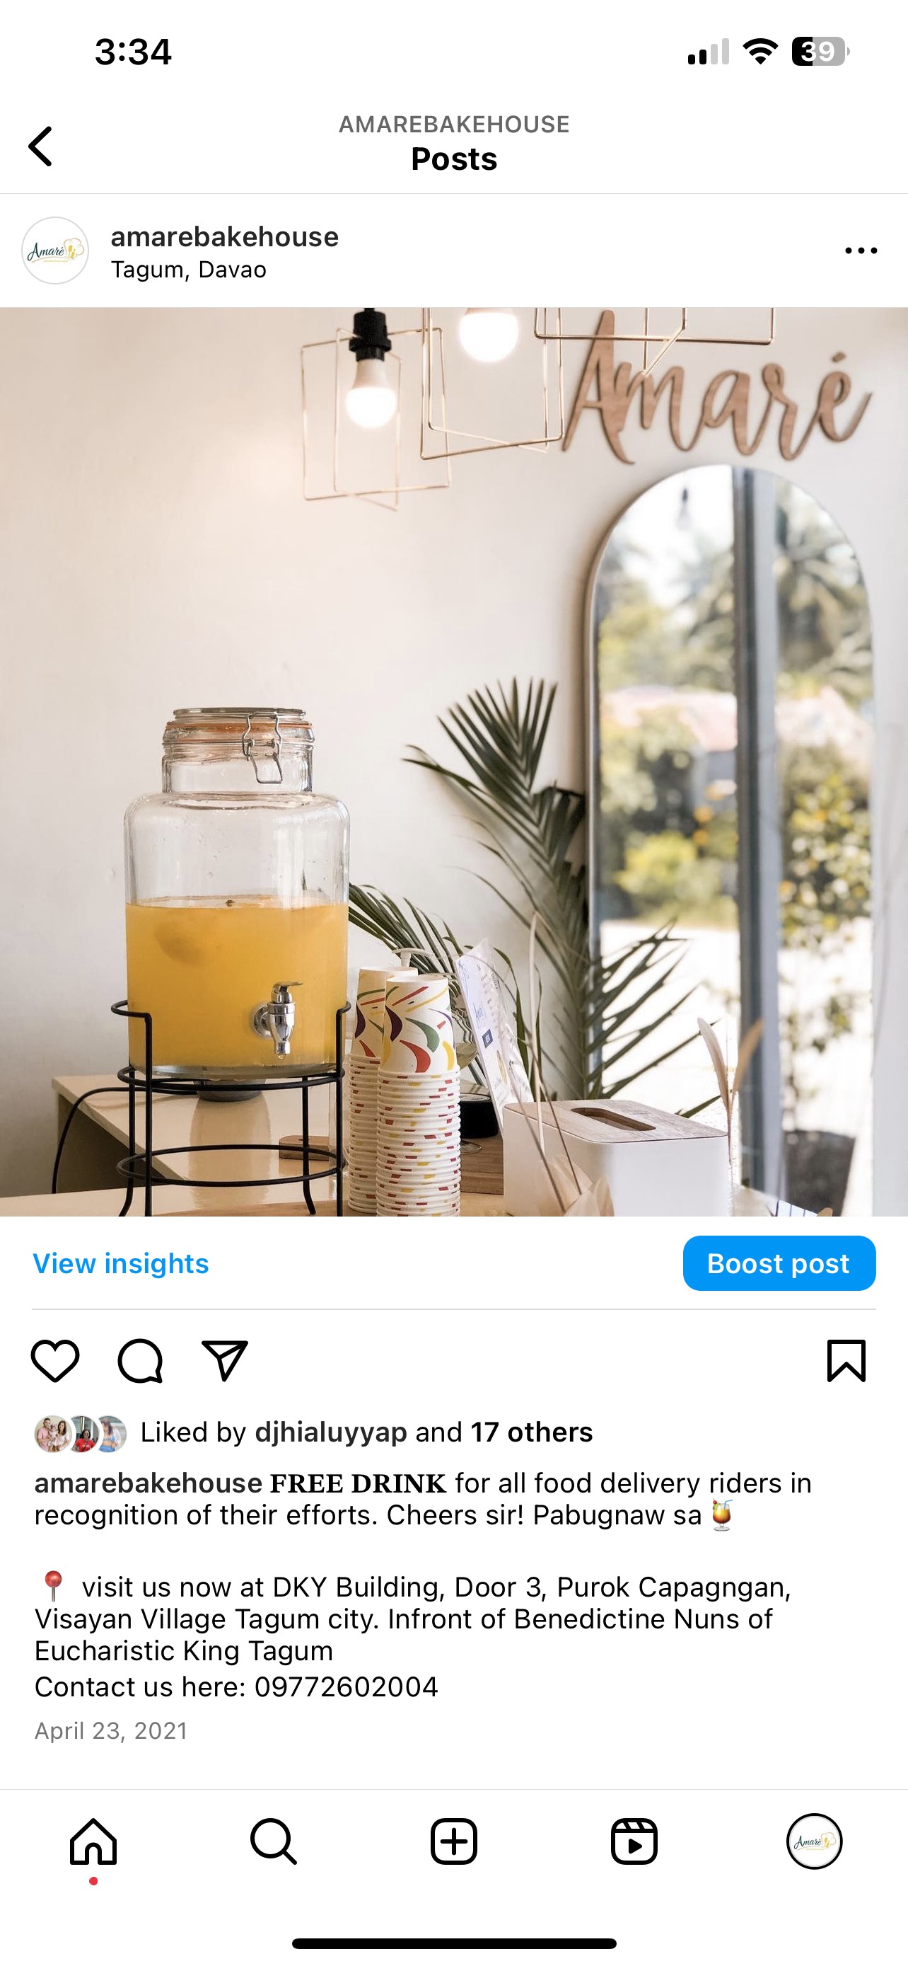Screen dimensions: 908x1966
Task: Tap the back arrow icon
Action: pyautogui.click(x=40, y=146)
